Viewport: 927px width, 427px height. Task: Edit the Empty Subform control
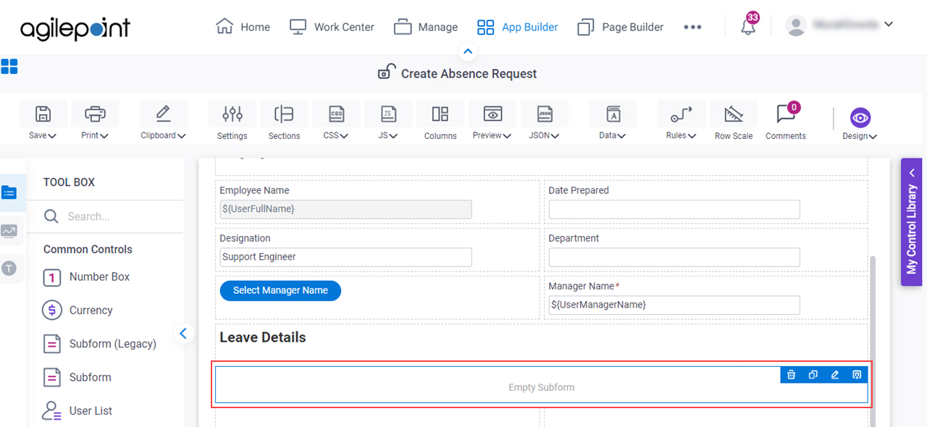click(835, 375)
